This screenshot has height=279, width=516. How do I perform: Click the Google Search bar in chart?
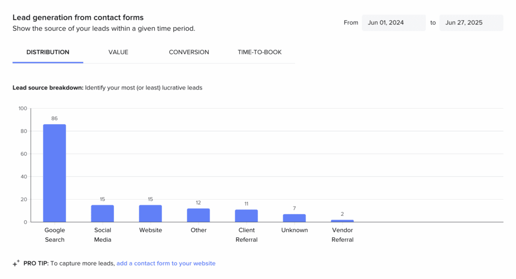pos(54,173)
